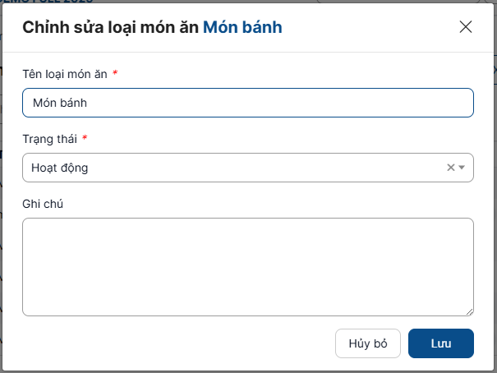Click the blue Món bánh title text

click(242, 27)
